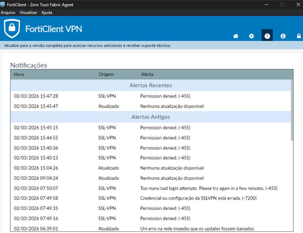Select the 02/03/2026 09:04:24 timestamp

coord(36,178)
